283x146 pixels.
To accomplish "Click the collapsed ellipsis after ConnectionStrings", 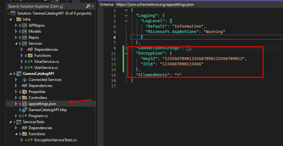I will pos(188,48).
